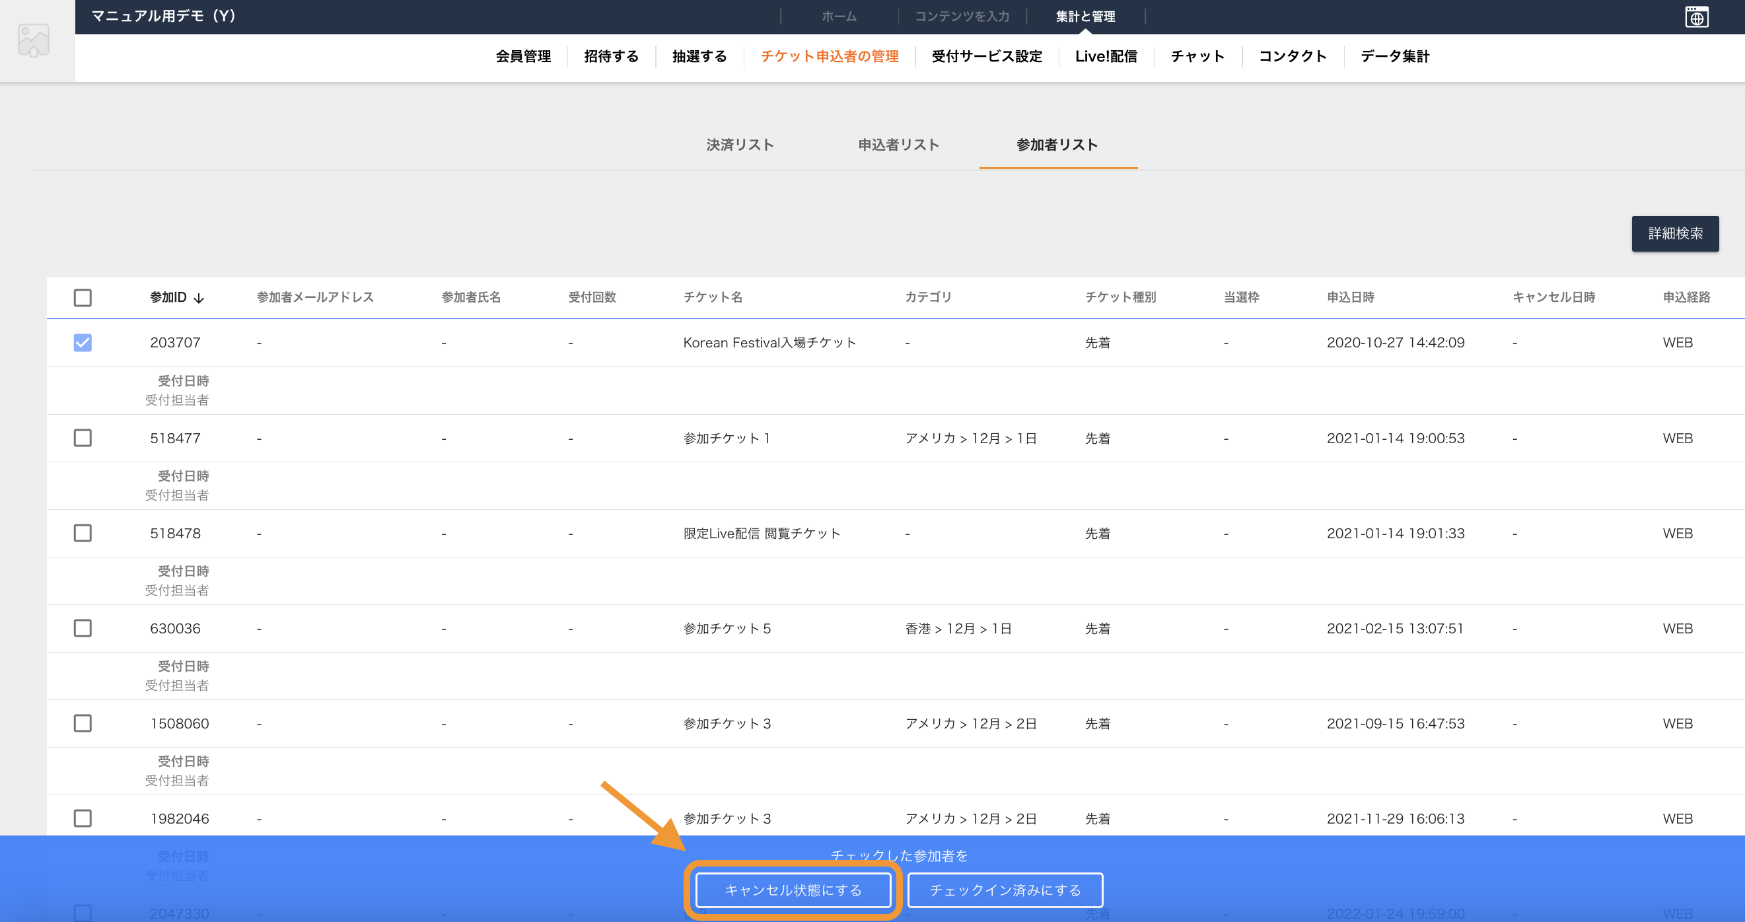This screenshot has width=1745, height=922.
Task: Click the image placeholder logo icon
Action: pos(33,41)
